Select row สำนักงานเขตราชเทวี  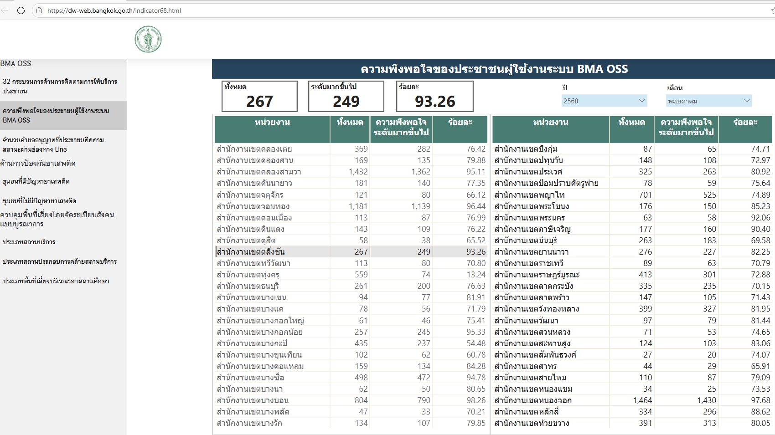coord(632,263)
